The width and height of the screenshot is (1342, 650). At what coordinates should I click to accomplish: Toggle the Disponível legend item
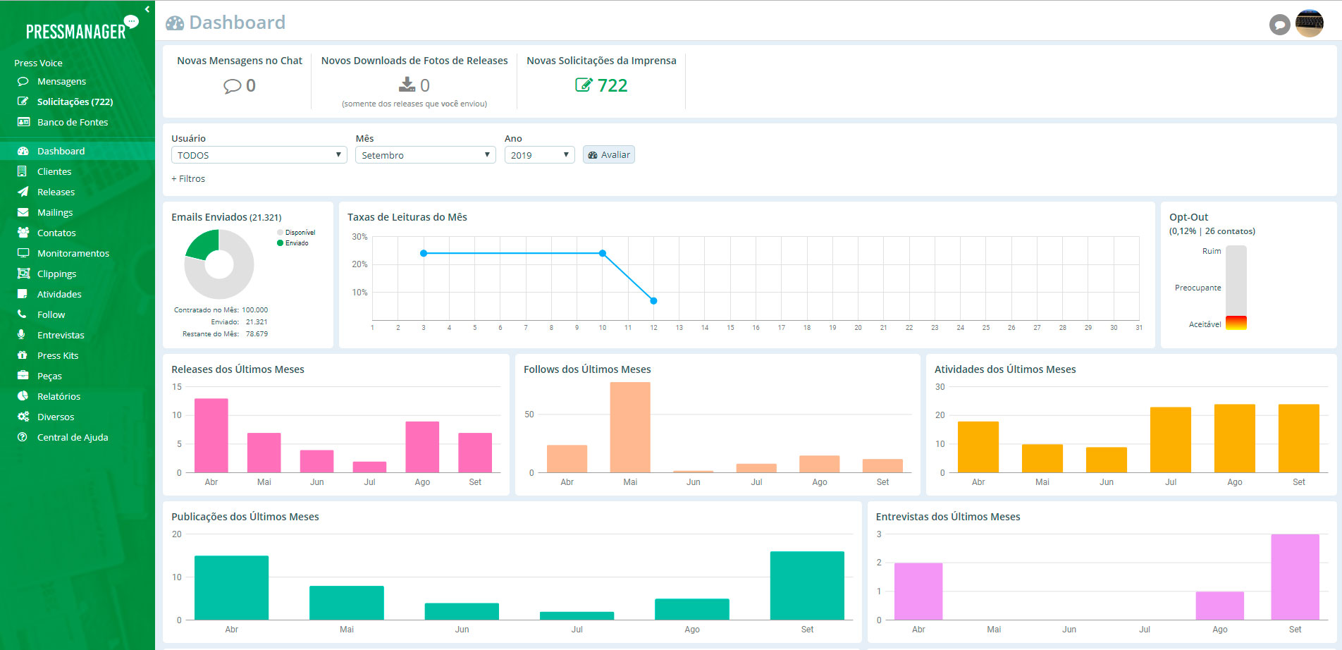[x=296, y=233]
